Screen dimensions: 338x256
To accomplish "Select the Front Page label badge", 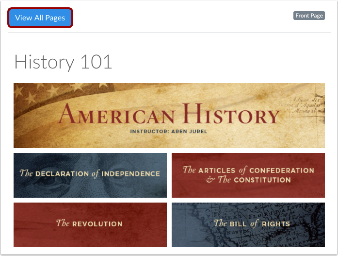I will 309,16.
